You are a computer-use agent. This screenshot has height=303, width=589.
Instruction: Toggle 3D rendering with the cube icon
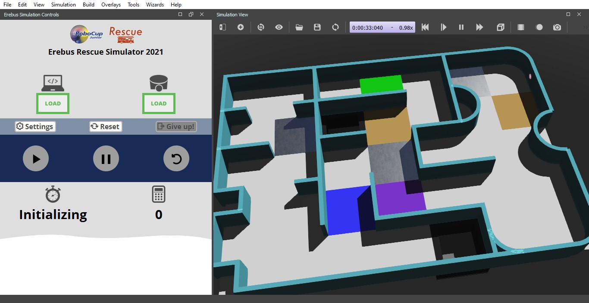500,27
